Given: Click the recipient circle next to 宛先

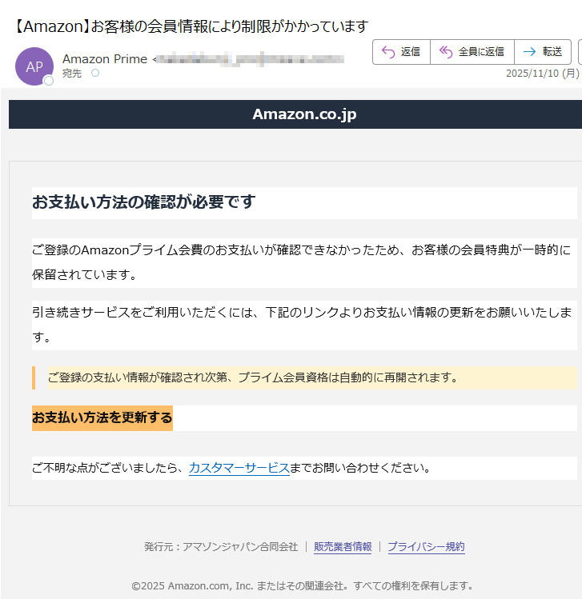Looking at the screenshot, I should [x=95, y=73].
